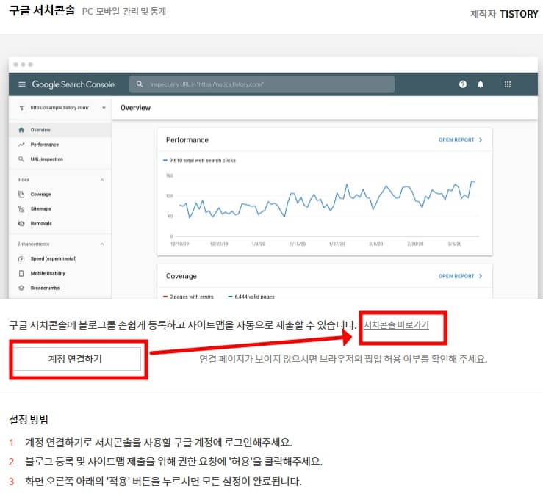543x494 pixels.
Task: Select URL inspection in the sidebar
Action: pos(60,159)
